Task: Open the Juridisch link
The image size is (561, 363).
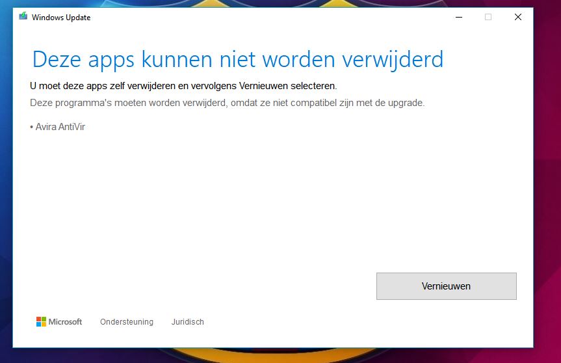Action: click(187, 322)
